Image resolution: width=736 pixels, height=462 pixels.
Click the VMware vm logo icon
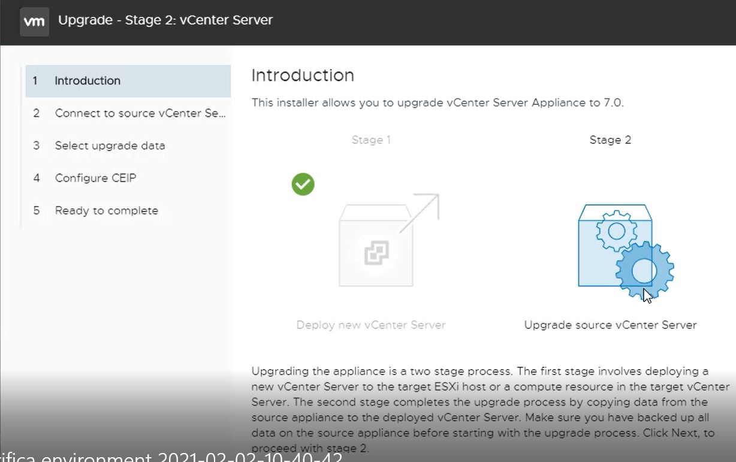[x=34, y=22]
